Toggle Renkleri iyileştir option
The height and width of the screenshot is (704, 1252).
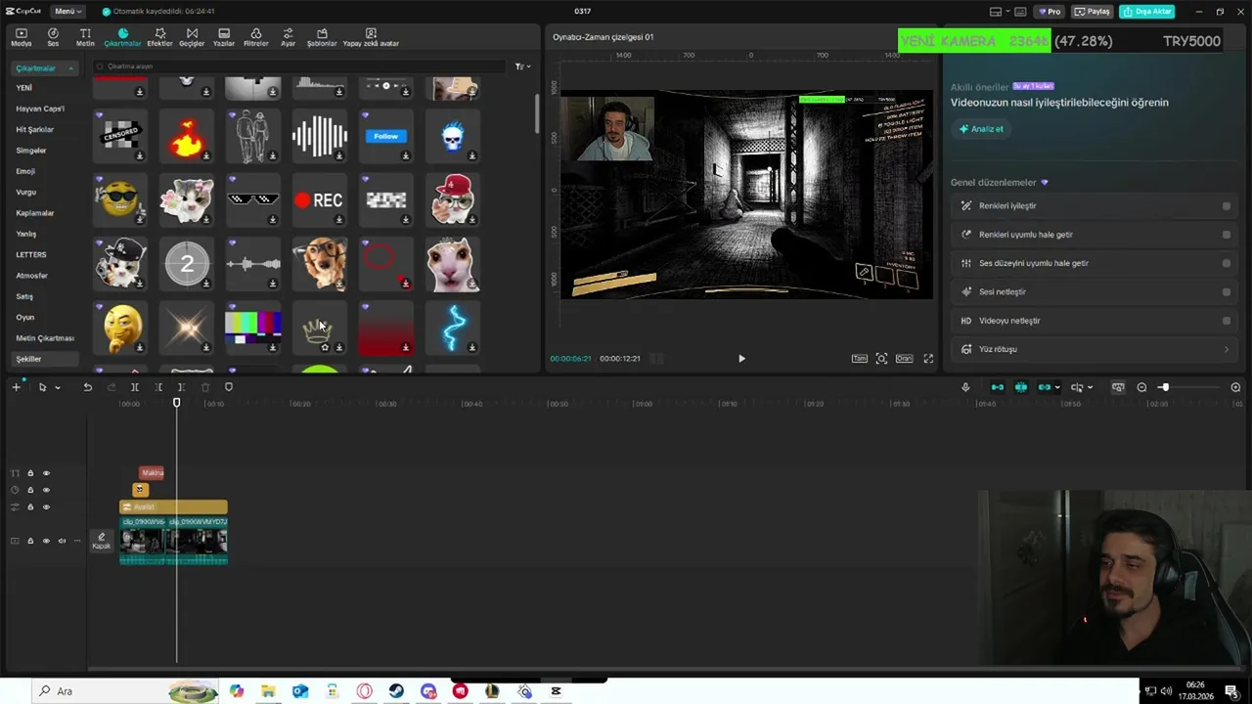point(1227,206)
